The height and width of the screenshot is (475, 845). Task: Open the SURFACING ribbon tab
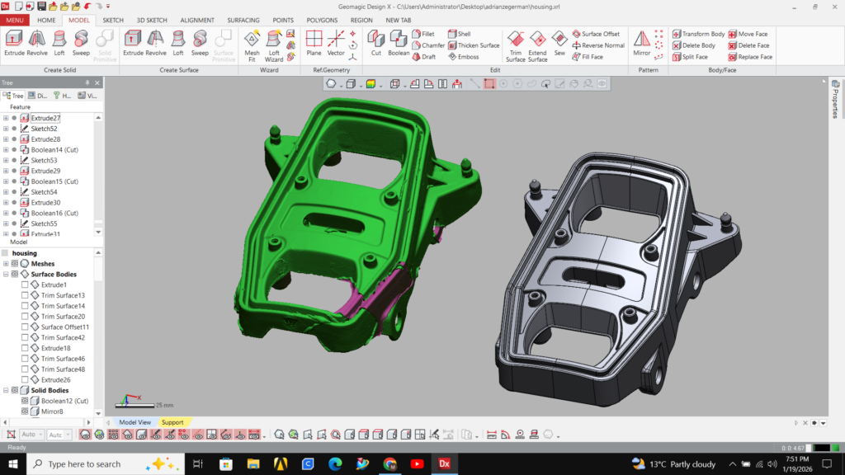pyautogui.click(x=243, y=20)
